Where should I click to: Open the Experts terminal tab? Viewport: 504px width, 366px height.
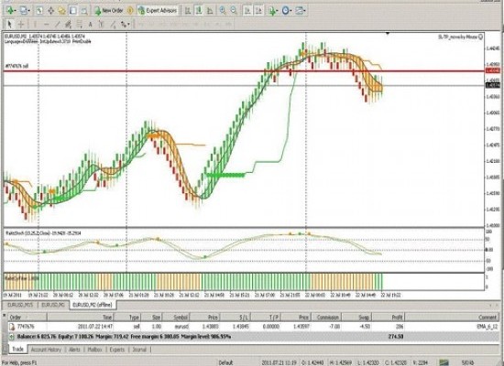(x=117, y=350)
